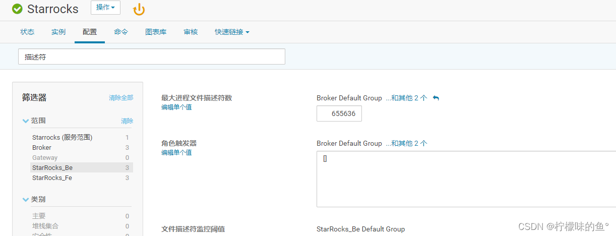This screenshot has height=236, width=616.
Task: Click the 角色触发器 setting label
Action: click(x=179, y=143)
